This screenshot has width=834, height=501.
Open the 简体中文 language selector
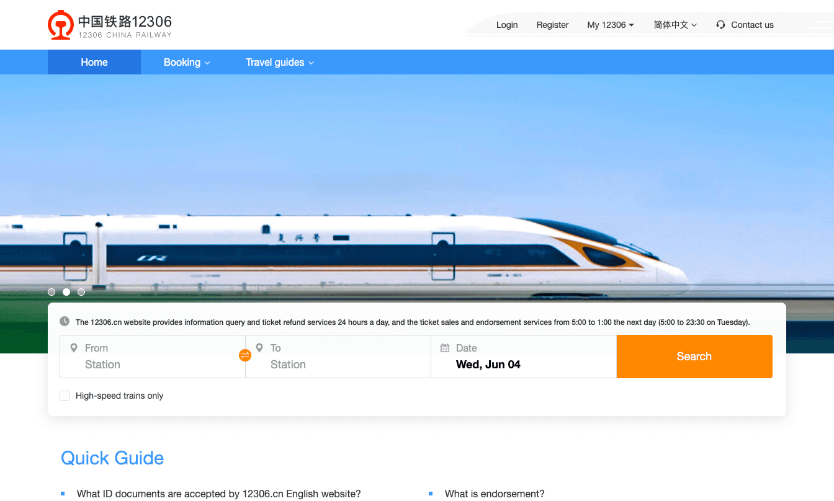pos(675,25)
